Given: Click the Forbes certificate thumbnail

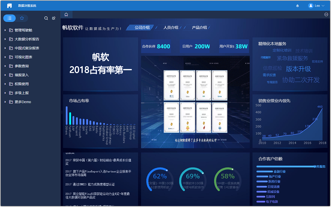Looking at the screenshot, I should tap(187, 85).
